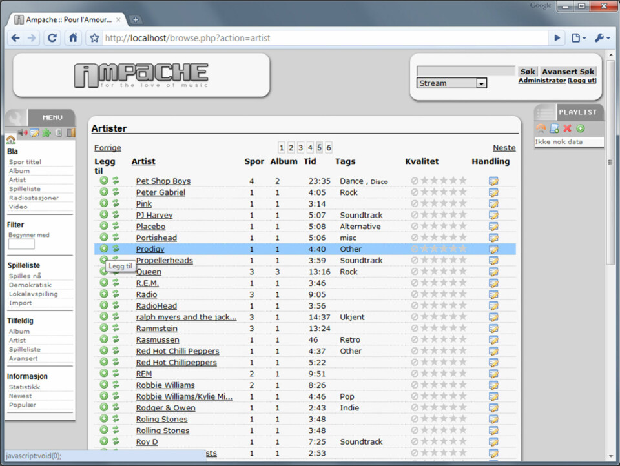The image size is (620, 466).
Task: Browse by Spor tittel in menu
Action: (x=25, y=161)
